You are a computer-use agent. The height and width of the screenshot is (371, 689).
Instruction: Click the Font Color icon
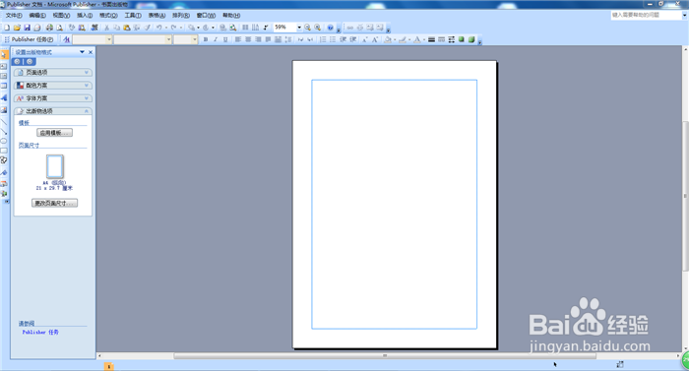(x=416, y=39)
